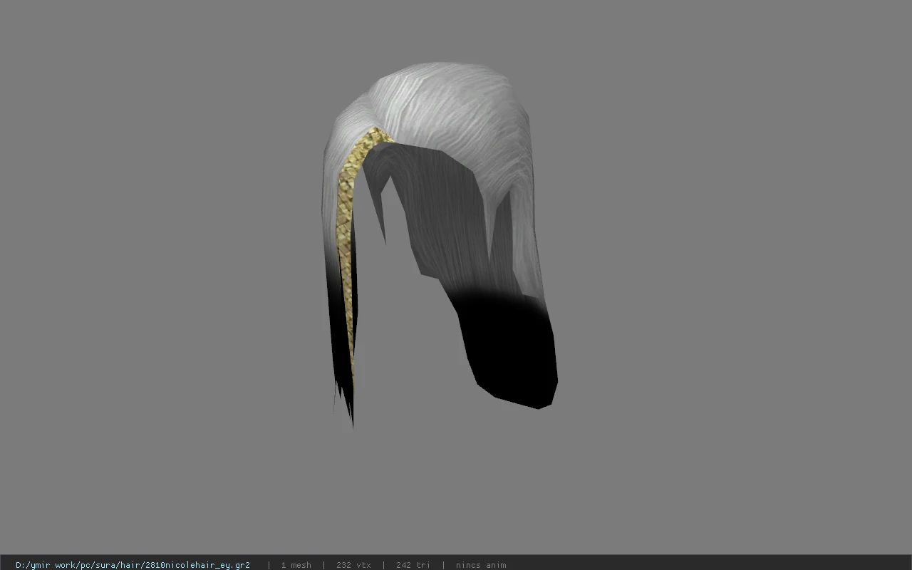Click the 'nincs anim' status entry
912x570 pixels.
(x=481, y=565)
